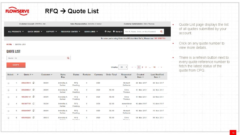Open quote number 493493260
The height and width of the screenshot is (135, 240).
tap(26, 117)
